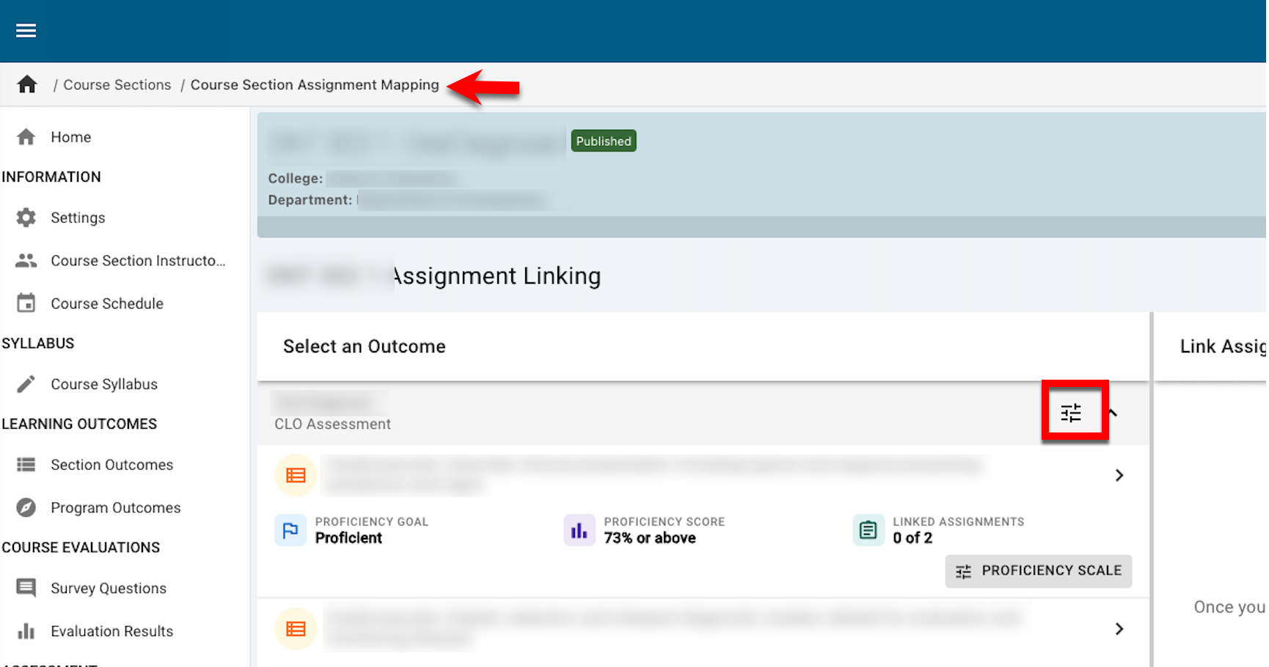Open Program Outcomes page
Screen dimensions: 1269x667
[x=115, y=508]
